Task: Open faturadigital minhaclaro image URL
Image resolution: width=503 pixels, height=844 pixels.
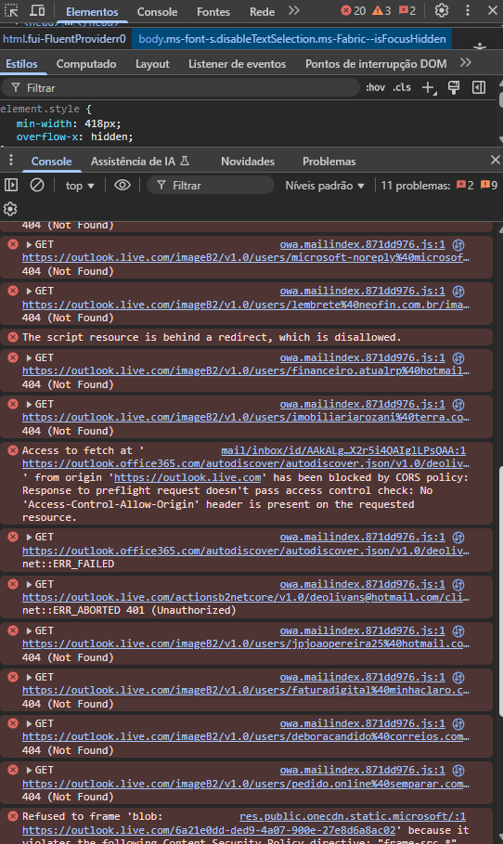Action: point(245,690)
